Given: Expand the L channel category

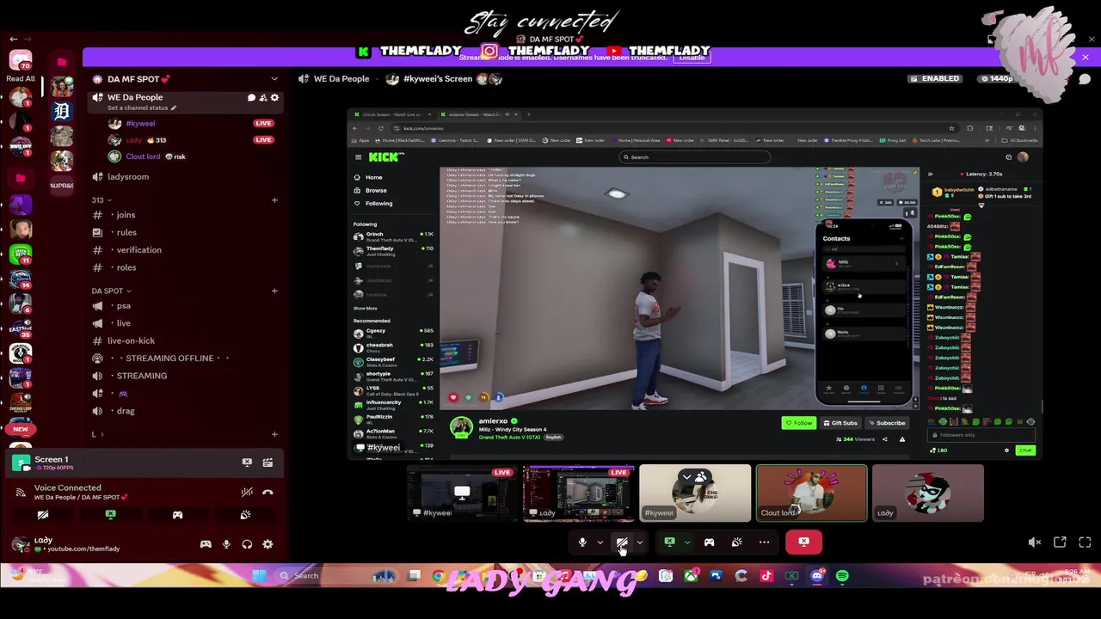Looking at the screenshot, I should pyautogui.click(x=97, y=434).
